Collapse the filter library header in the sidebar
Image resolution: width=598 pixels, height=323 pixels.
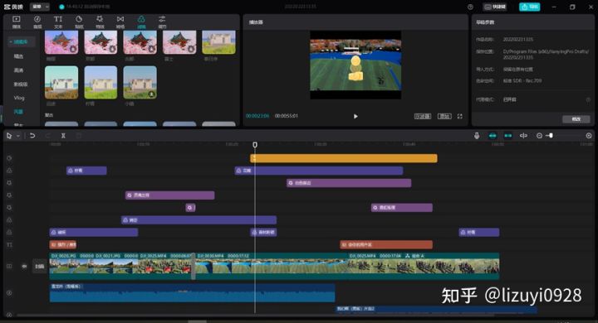21,42
